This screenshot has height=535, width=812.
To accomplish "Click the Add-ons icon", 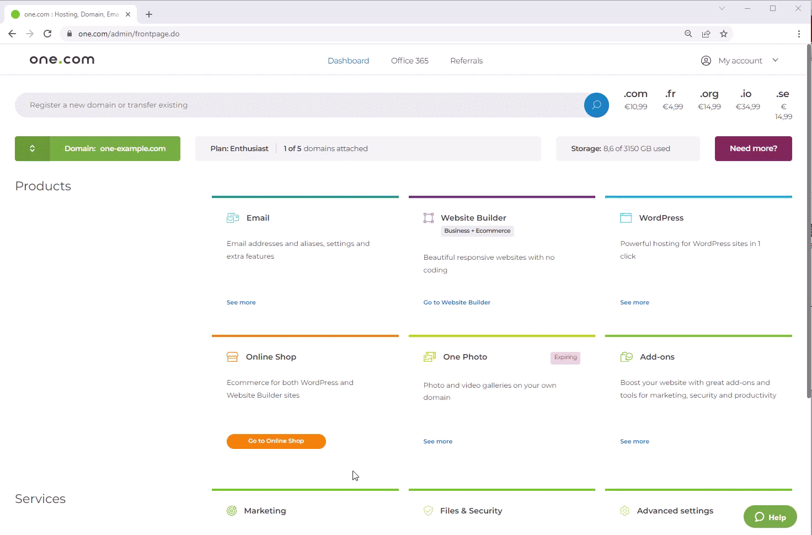I will pos(626,357).
